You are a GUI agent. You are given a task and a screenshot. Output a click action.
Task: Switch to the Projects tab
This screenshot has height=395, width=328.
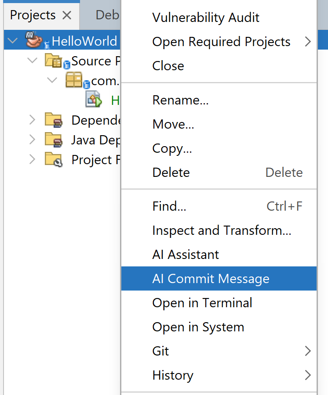[x=33, y=15]
